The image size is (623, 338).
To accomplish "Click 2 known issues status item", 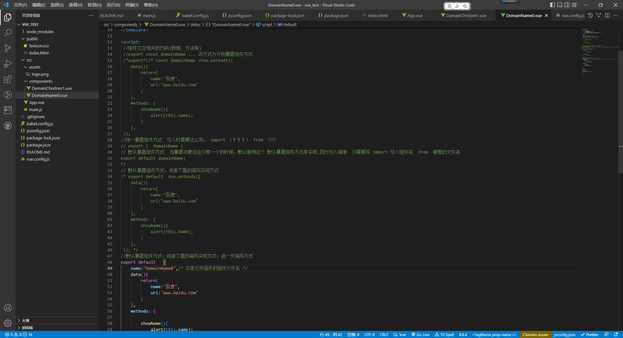I will coord(535,335).
